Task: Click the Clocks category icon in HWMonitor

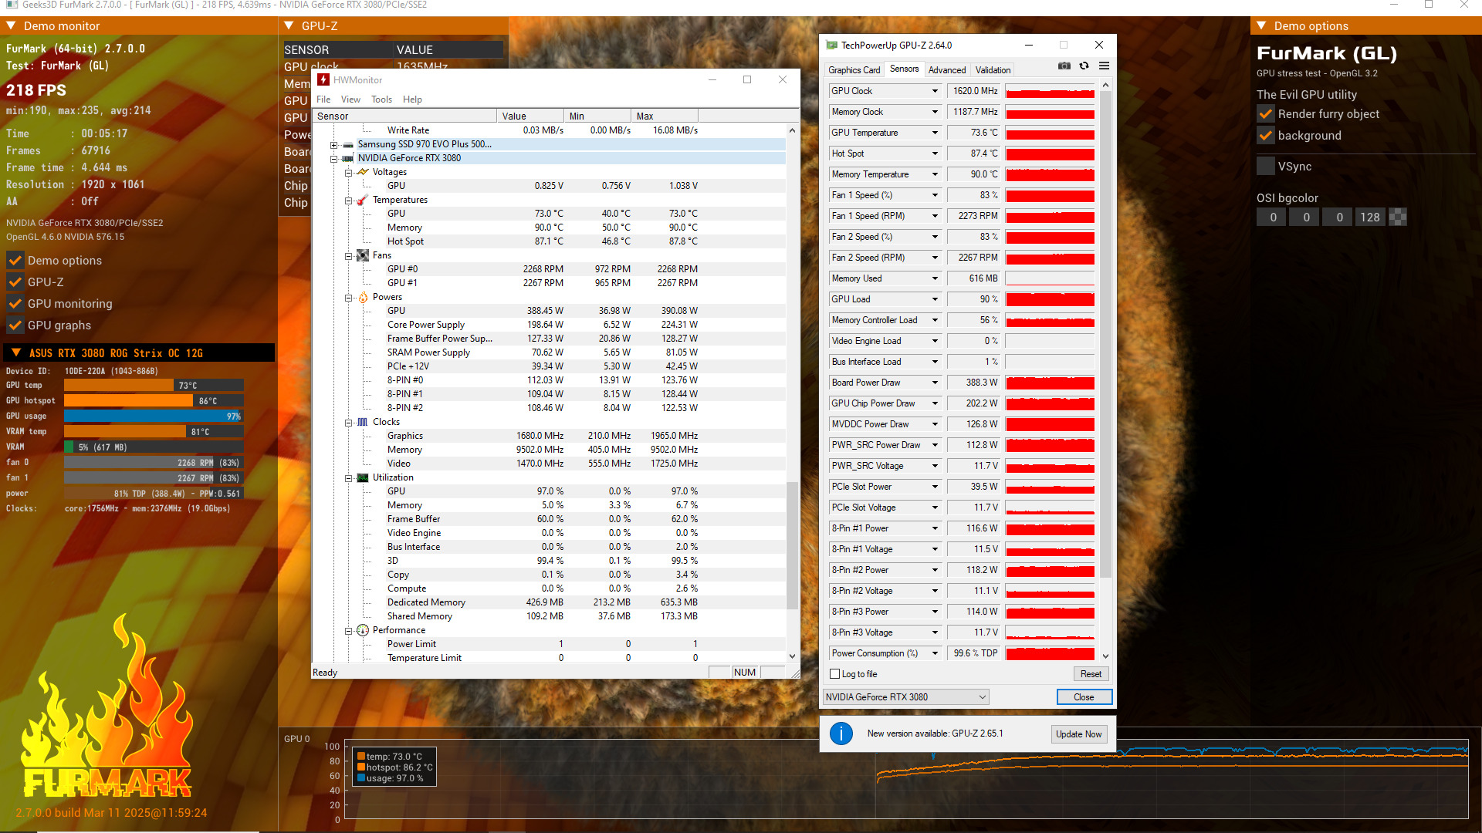Action: click(363, 422)
